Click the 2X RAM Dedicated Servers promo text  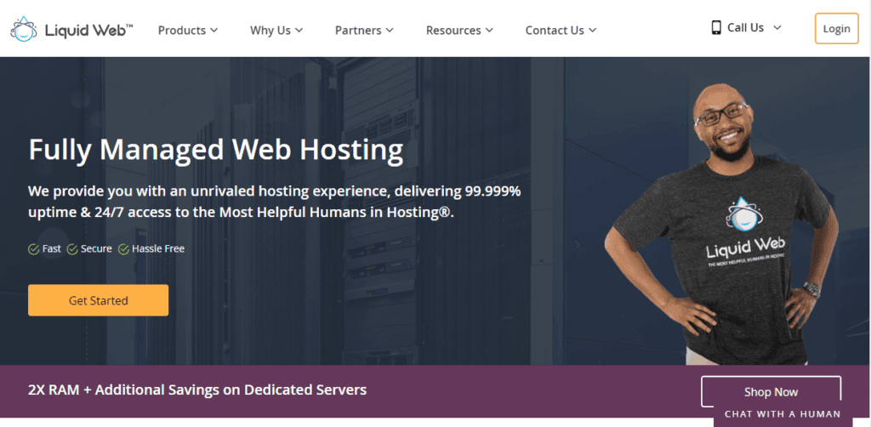197,390
